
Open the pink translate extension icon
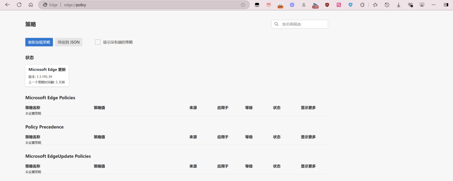point(339,5)
